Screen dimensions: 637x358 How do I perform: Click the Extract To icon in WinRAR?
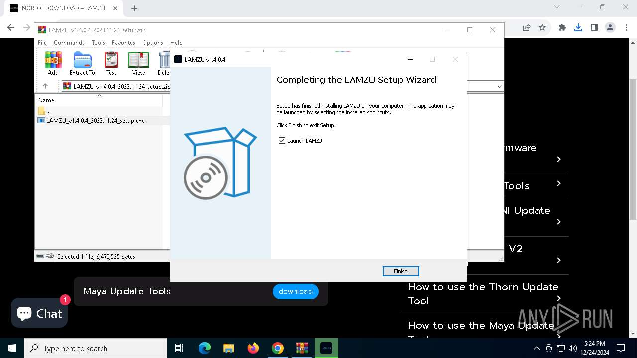click(82, 63)
